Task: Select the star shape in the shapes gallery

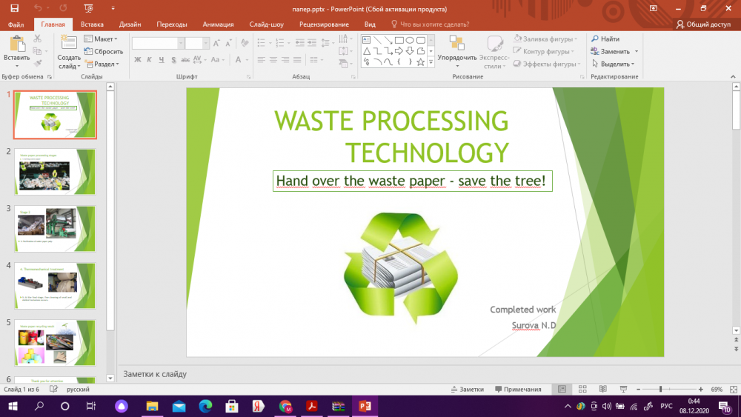Action: [420, 62]
